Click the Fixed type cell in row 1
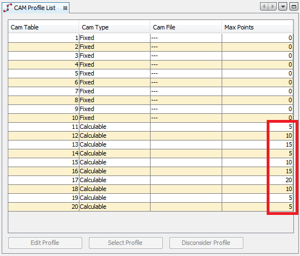 [114, 38]
